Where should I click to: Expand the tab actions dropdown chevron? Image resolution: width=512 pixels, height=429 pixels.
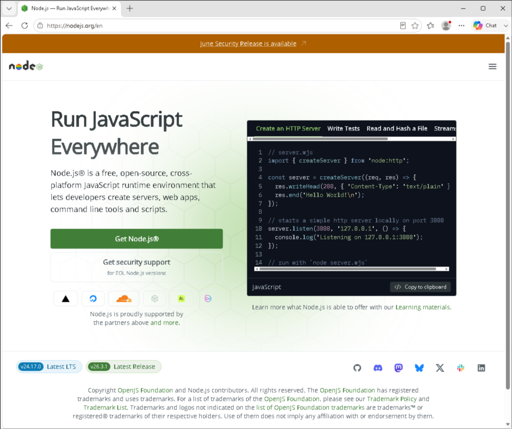click(x=9, y=8)
